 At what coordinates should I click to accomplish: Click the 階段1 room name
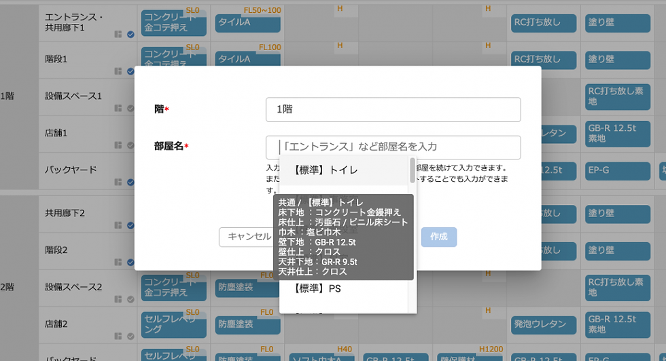(56, 60)
